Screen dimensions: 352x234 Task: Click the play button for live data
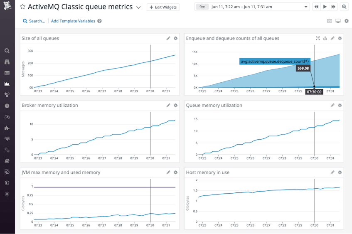tap(325, 7)
